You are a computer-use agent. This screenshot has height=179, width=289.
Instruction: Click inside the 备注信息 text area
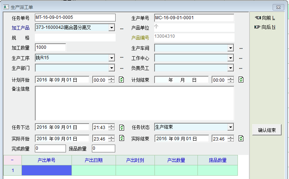coord(134,103)
